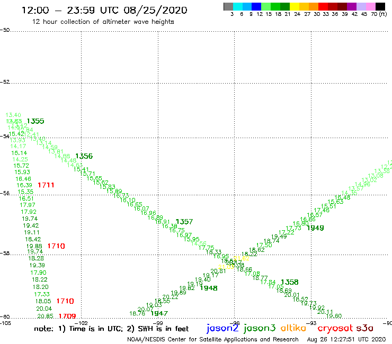The image size is (392, 344).
Task: Pick the pink legend swatch
Action: pyautogui.click(x=371, y=6)
